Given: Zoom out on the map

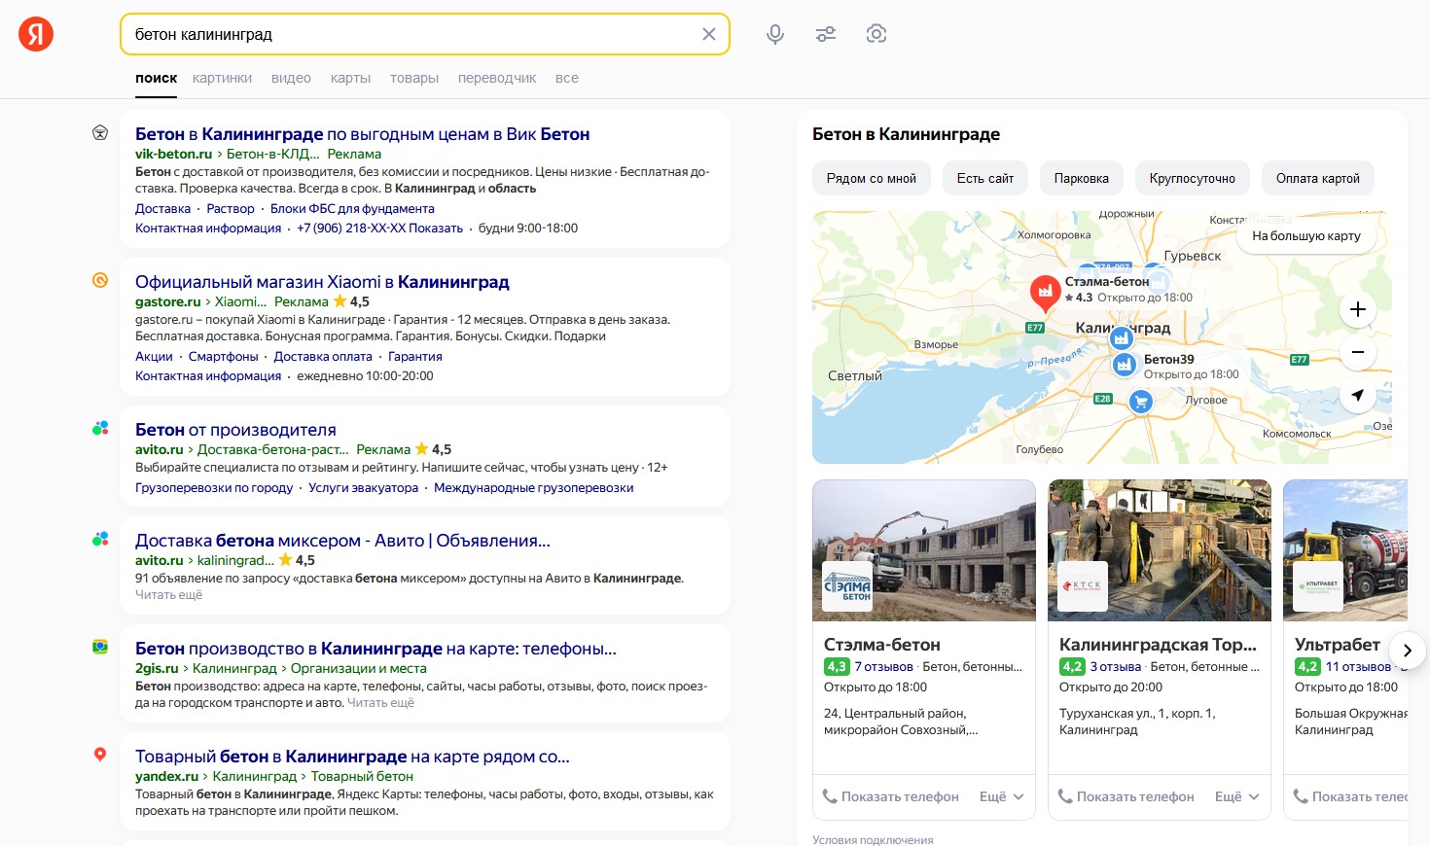Looking at the screenshot, I should [x=1358, y=352].
